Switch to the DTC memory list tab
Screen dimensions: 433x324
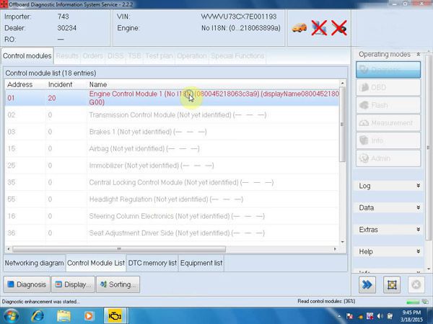pos(152,263)
